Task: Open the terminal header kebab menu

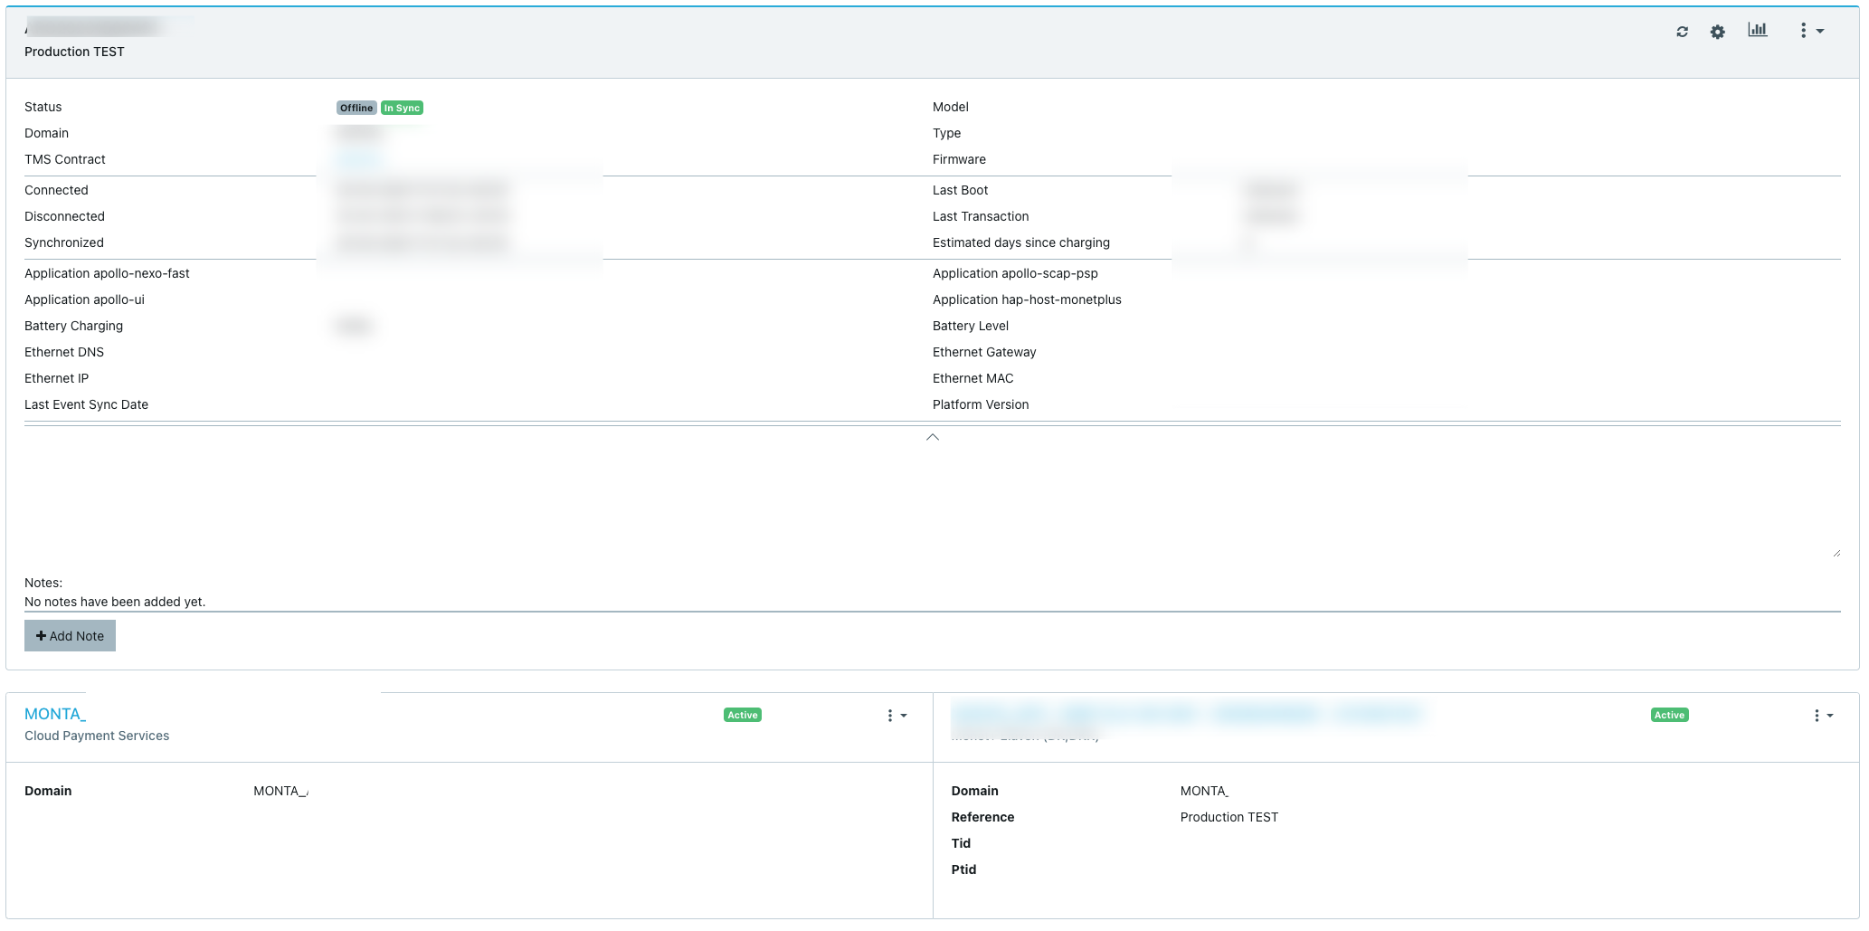Action: (x=1810, y=31)
